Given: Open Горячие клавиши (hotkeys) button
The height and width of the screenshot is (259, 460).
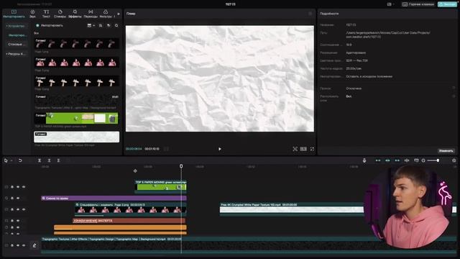Looking at the screenshot, I should (x=418, y=4).
